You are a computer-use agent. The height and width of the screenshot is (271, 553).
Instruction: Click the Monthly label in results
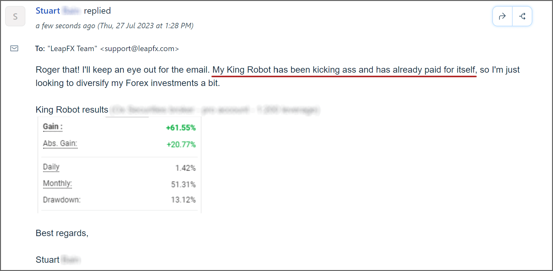tap(57, 183)
